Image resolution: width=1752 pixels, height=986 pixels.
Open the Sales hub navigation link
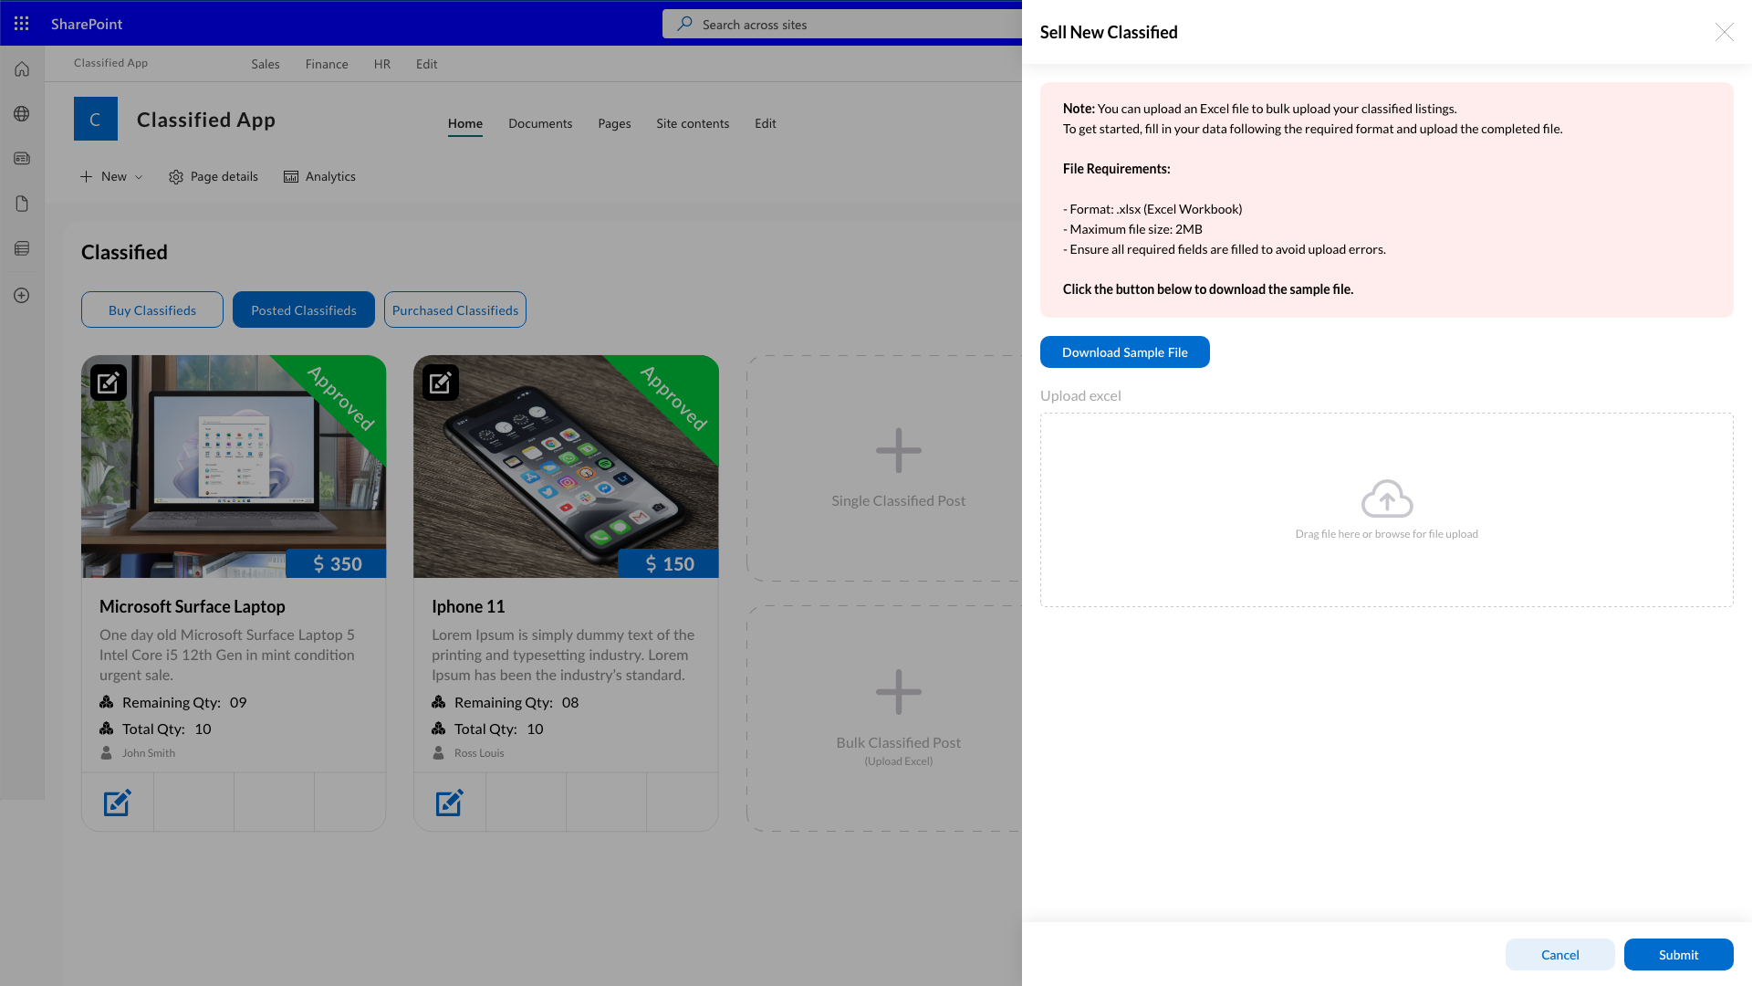click(x=266, y=64)
